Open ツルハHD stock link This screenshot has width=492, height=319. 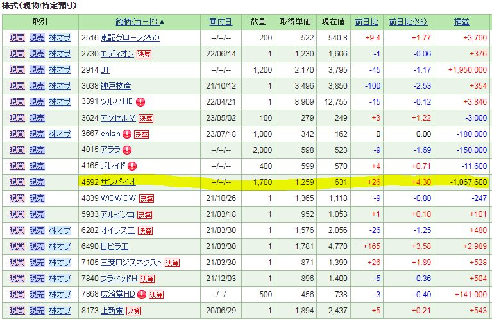[117, 101]
